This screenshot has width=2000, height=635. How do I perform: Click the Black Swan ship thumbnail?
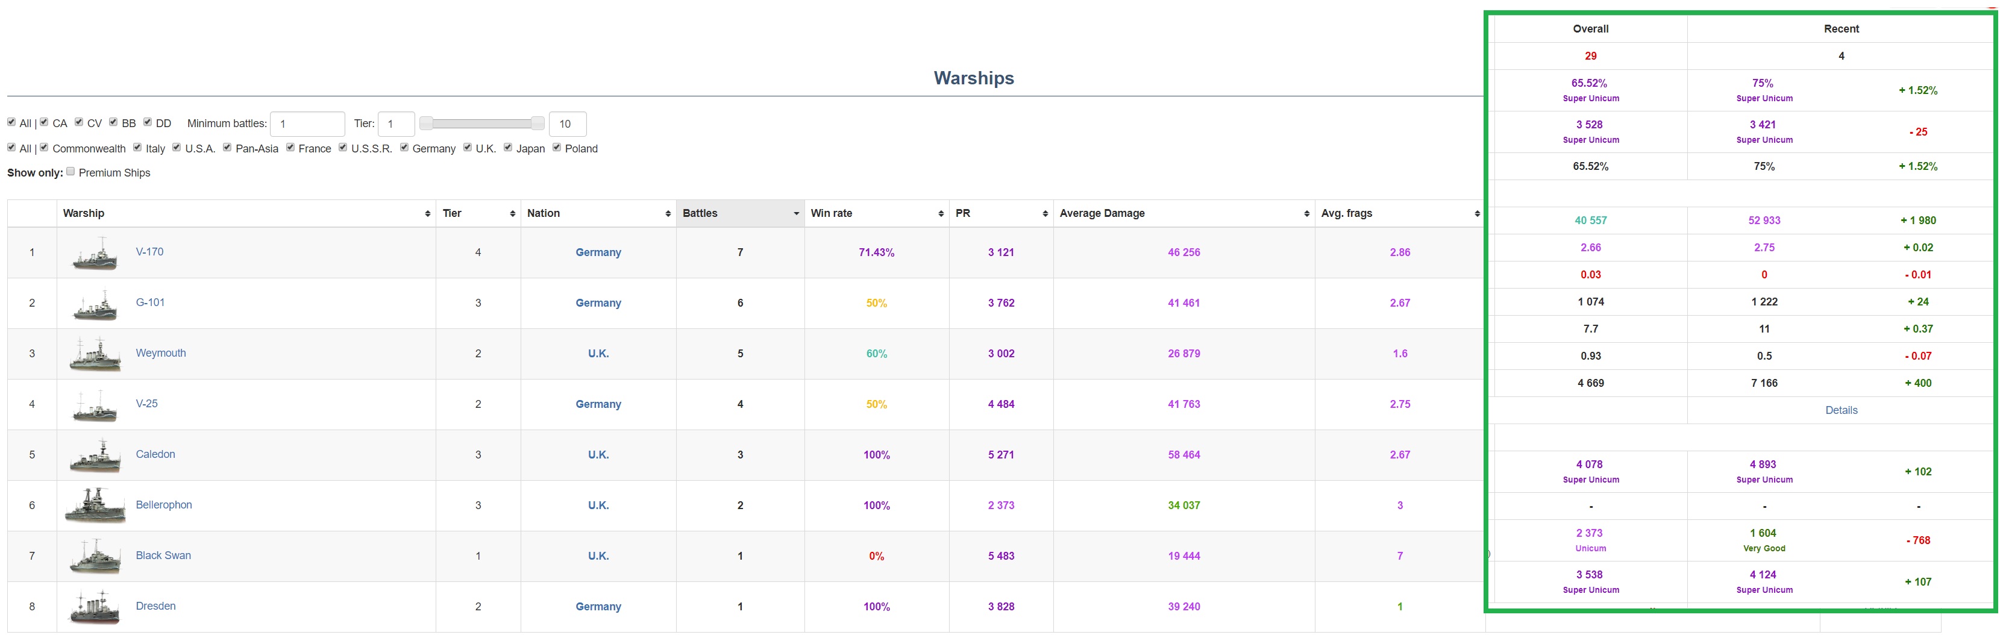point(95,556)
